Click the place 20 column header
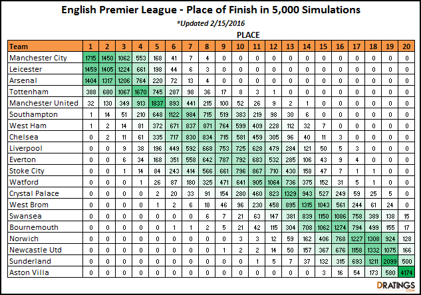Viewport: 421px width, 295px height. 406,46
